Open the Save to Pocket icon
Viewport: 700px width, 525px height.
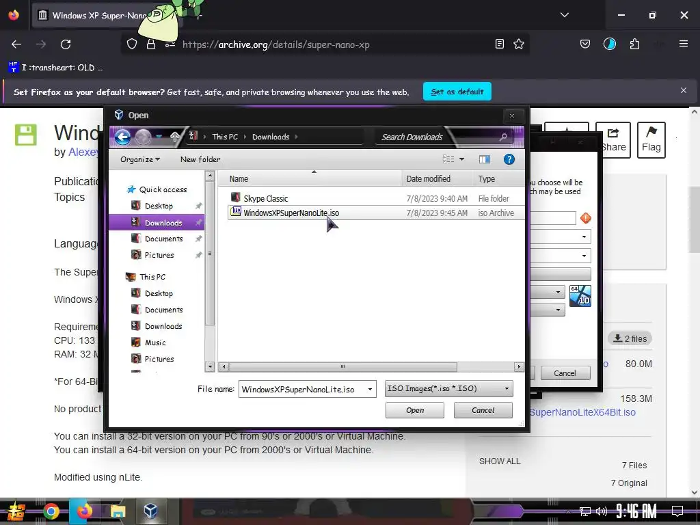point(585,44)
